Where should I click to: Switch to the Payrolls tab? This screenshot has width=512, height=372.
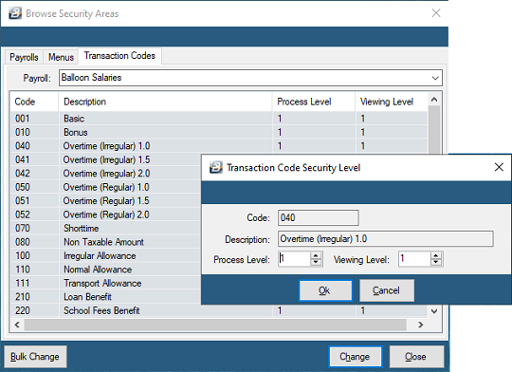tap(24, 57)
